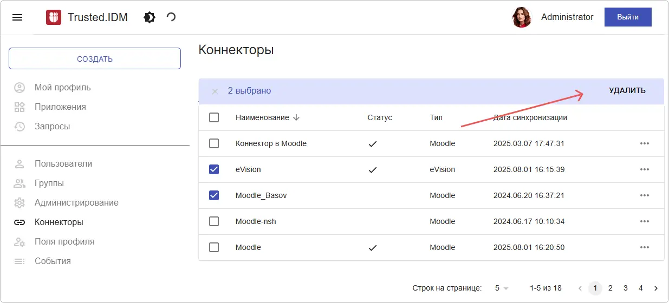Click the eVision connector name

(248, 169)
